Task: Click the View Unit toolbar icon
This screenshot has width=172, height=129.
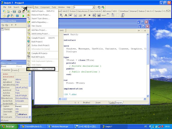Action: [4, 16]
